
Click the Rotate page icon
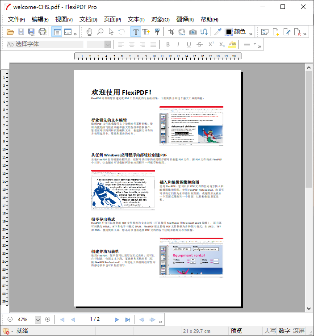[265, 32]
